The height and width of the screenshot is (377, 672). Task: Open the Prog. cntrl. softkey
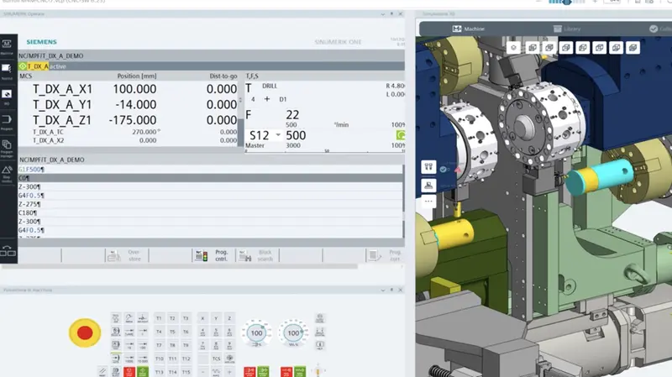coord(213,255)
